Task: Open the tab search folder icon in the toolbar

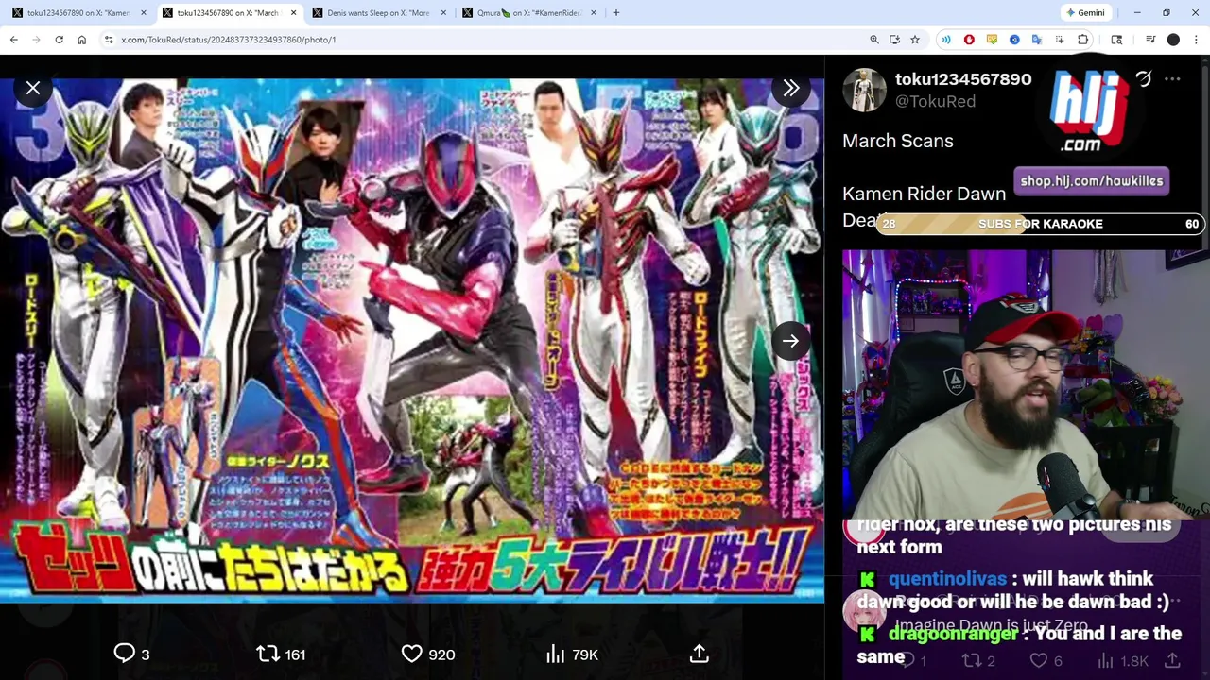Action: [x=1116, y=40]
